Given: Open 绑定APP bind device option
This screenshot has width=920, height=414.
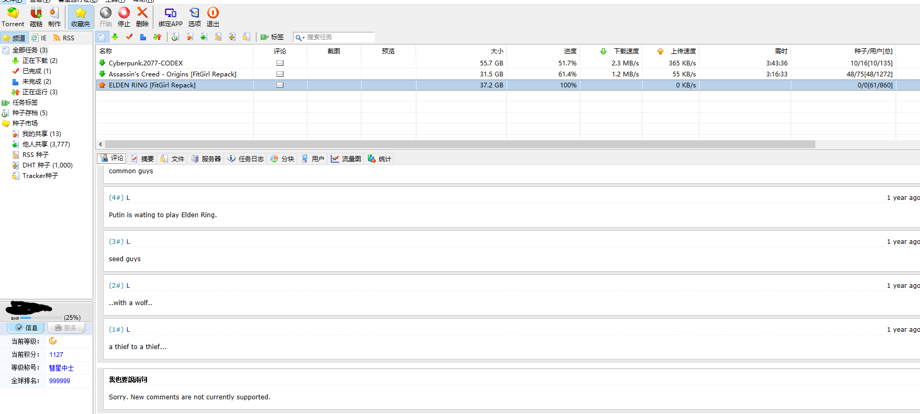Looking at the screenshot, I should point(171,17).
